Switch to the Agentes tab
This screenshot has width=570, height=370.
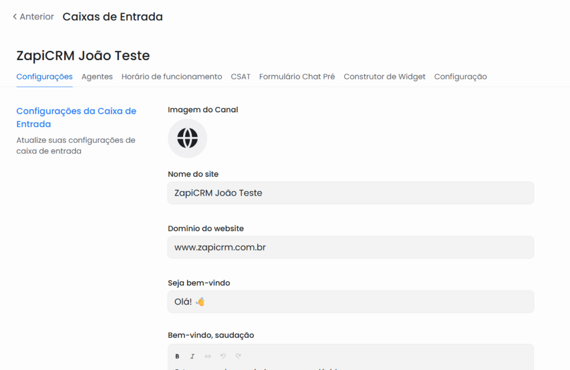(97, 77)
